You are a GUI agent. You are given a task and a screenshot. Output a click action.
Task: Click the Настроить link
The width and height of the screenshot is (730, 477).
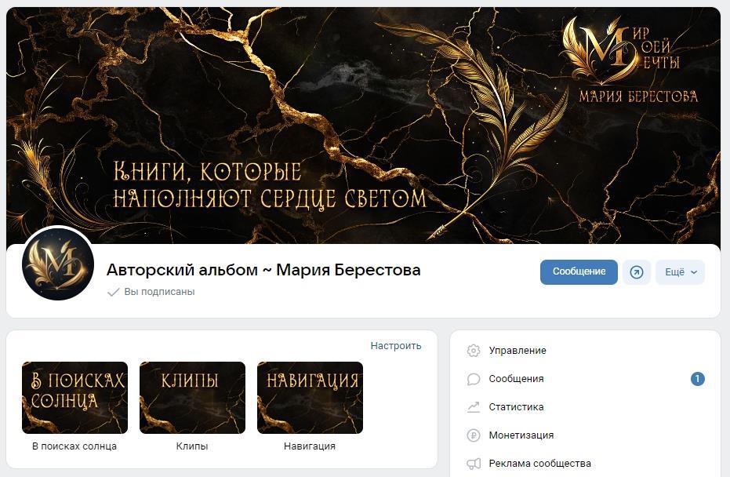(396, 346)
